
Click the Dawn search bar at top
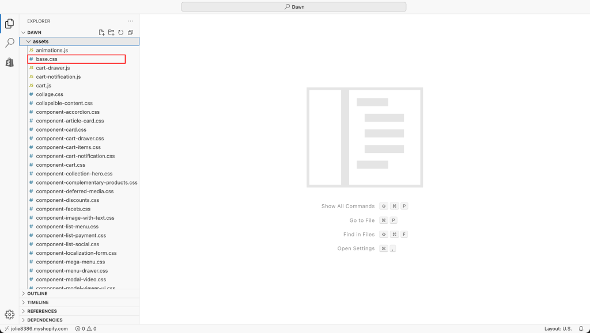click(x=294, y=7)
